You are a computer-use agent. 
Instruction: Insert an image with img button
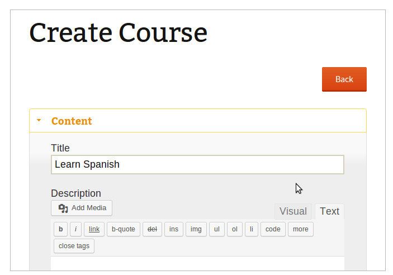(x=196, y=229)
